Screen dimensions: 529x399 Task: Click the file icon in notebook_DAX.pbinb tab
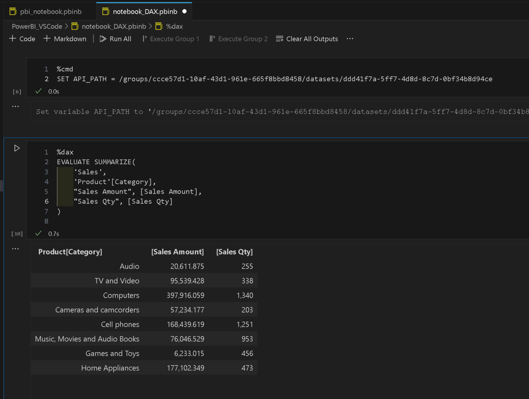point(106,12)
